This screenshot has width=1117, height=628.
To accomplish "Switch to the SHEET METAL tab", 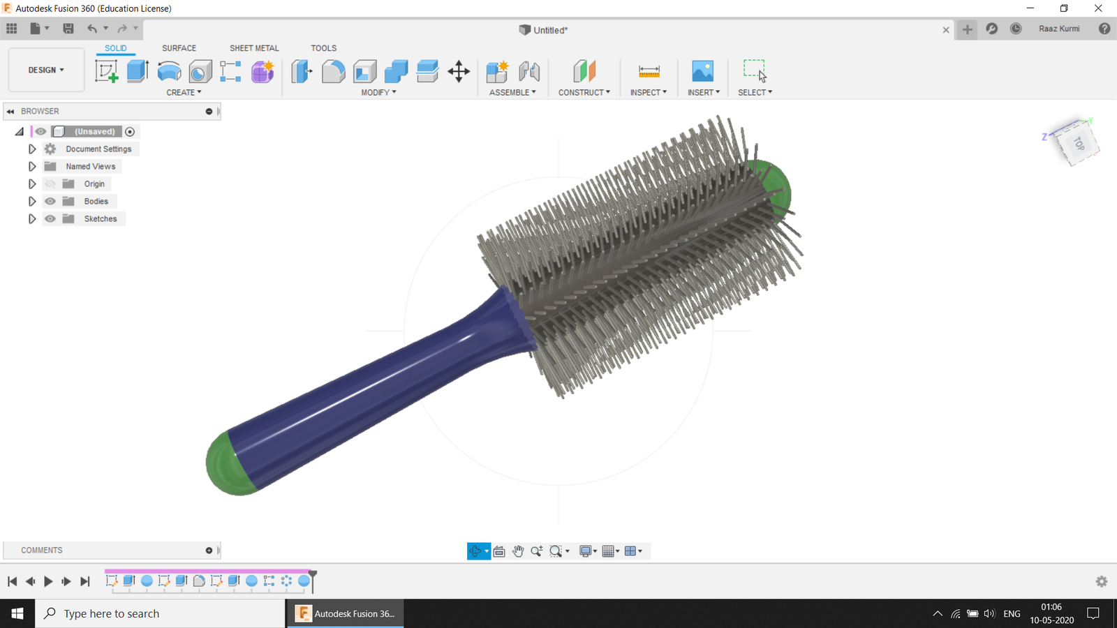I will point(254,48).
